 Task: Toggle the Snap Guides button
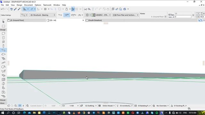32,9
